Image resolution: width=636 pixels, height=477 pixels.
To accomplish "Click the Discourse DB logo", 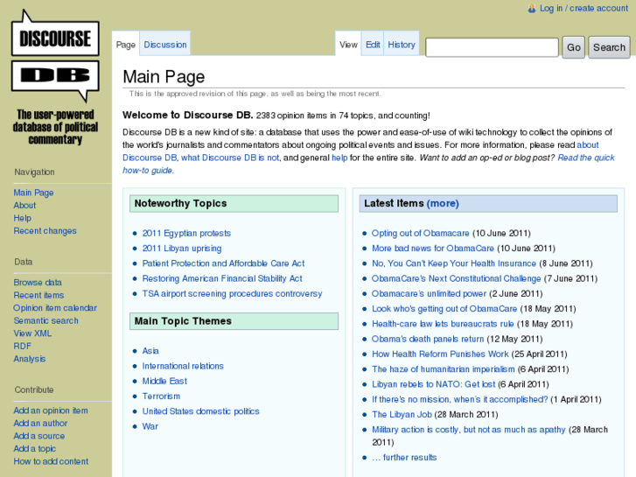I will [55, 78].
